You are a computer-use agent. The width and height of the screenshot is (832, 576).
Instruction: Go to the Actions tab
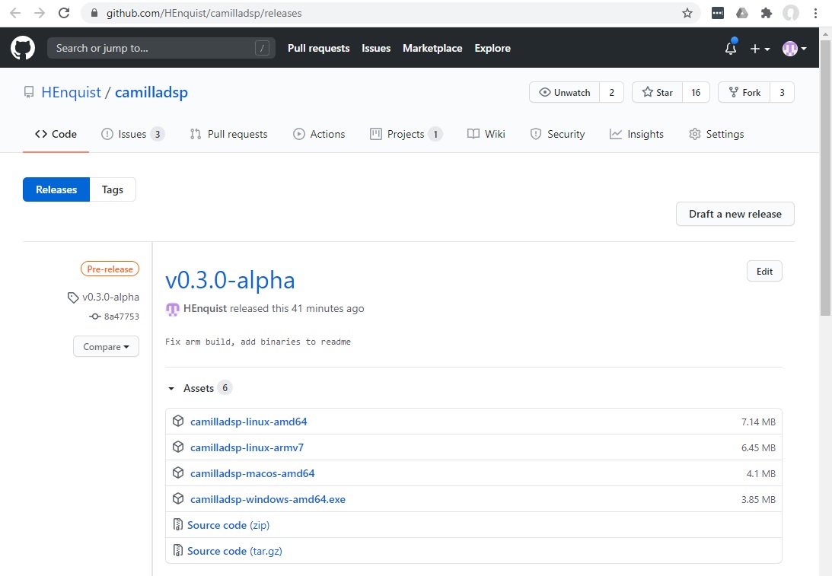pyautogui.click(x=319, y=134)
